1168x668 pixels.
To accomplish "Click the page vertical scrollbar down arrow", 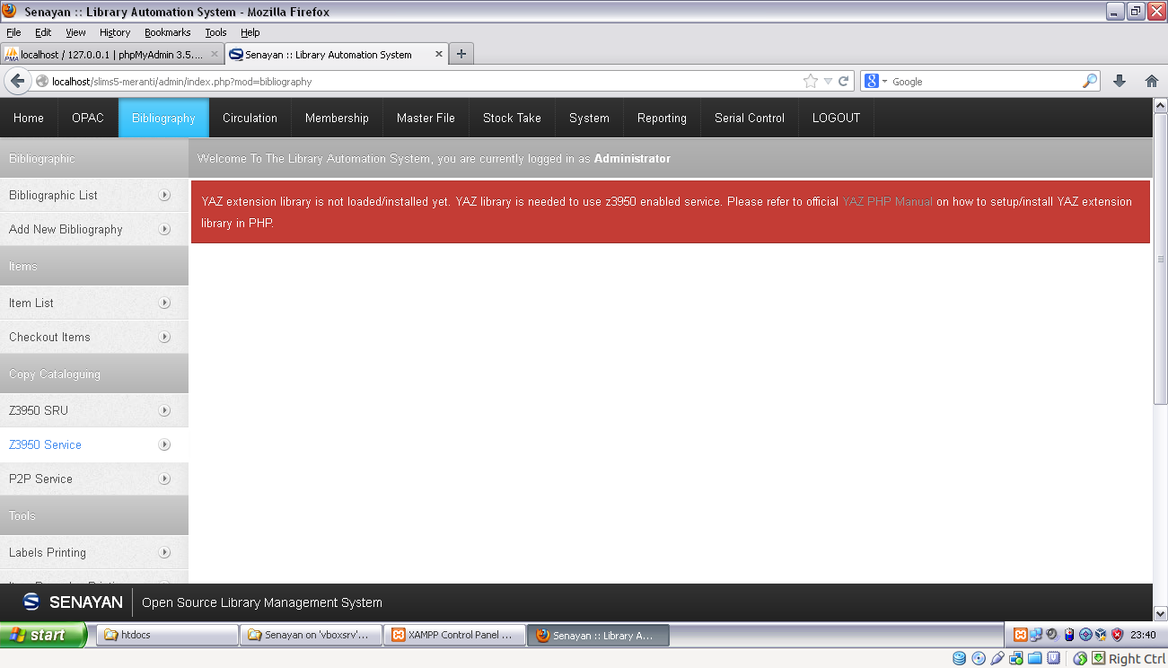I will click(x=1160, y=613).
